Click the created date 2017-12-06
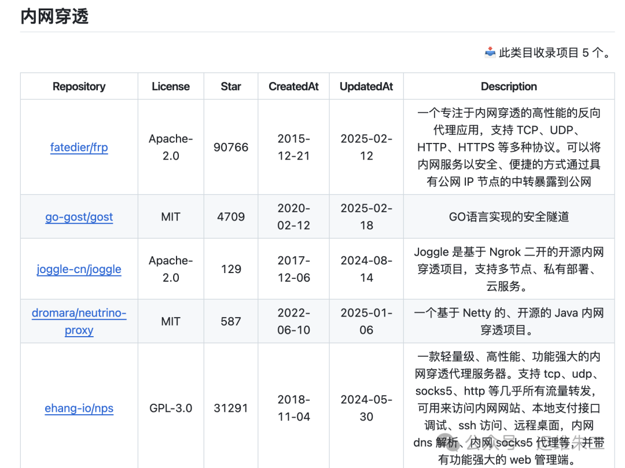The width and height of the screenshot is (625, 468). click(x=293, y=269)
